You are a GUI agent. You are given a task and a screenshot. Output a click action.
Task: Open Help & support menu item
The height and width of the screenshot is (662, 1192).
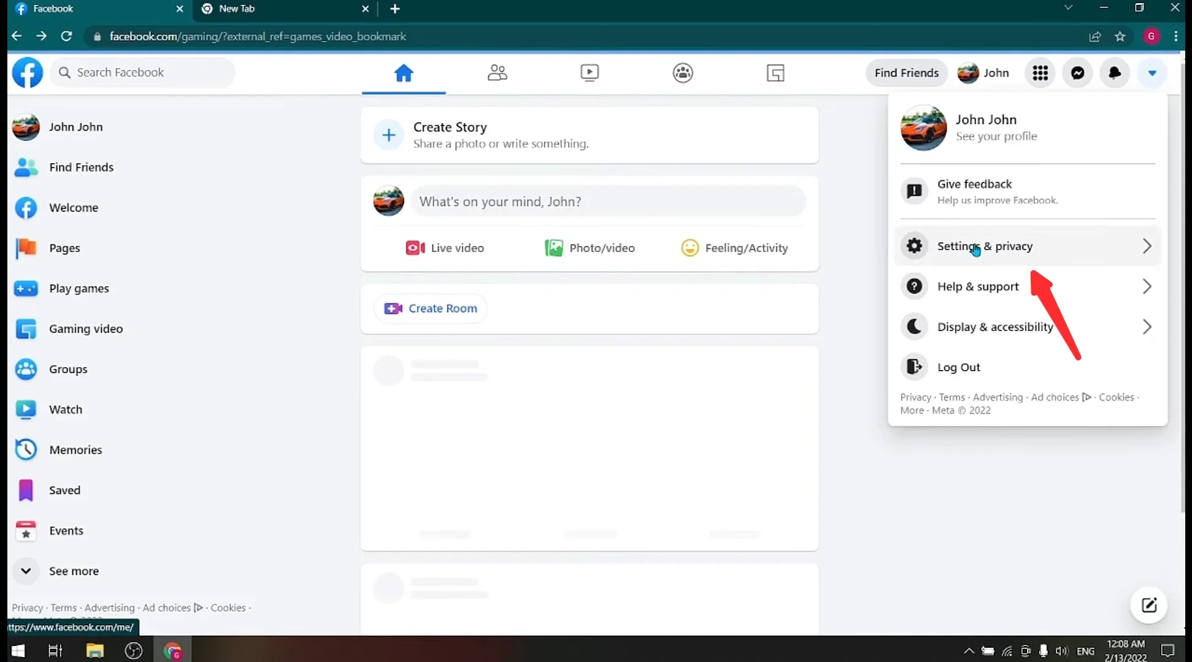click(x=1028, y=286)
